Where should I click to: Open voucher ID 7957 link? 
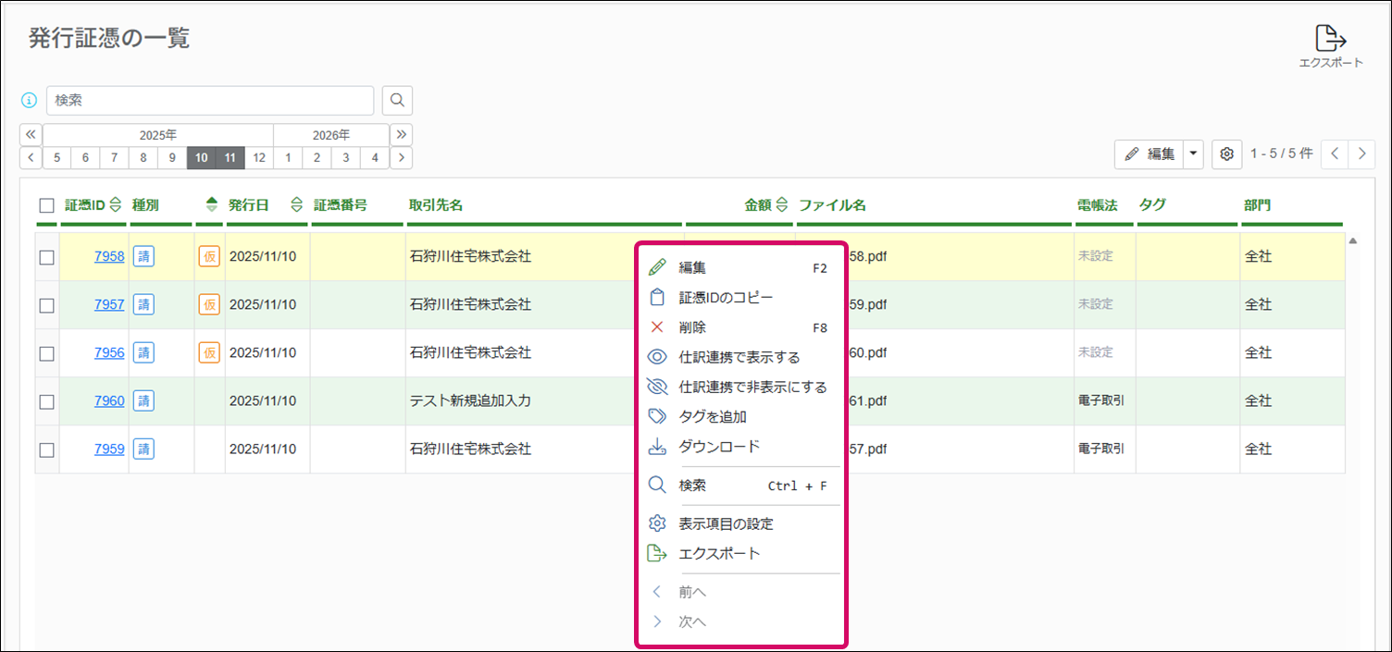109,304
